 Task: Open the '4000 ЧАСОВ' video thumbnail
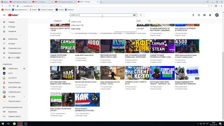pos(87,46)
